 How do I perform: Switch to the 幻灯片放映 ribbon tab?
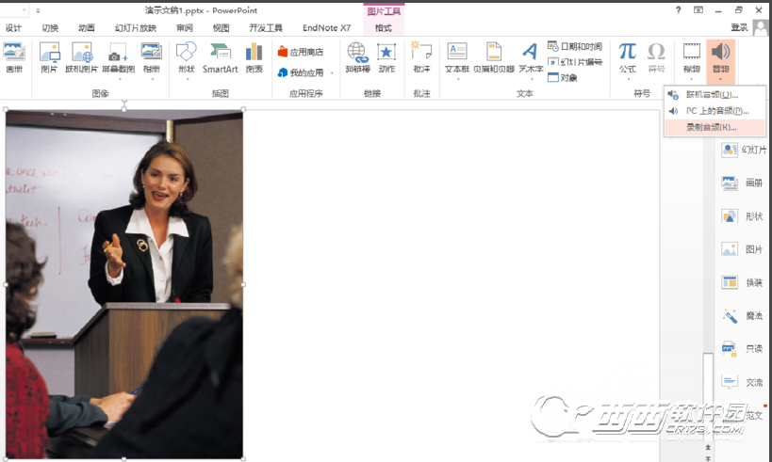pos(135,28)
